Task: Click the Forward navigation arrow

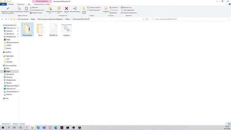Action: 6,19
